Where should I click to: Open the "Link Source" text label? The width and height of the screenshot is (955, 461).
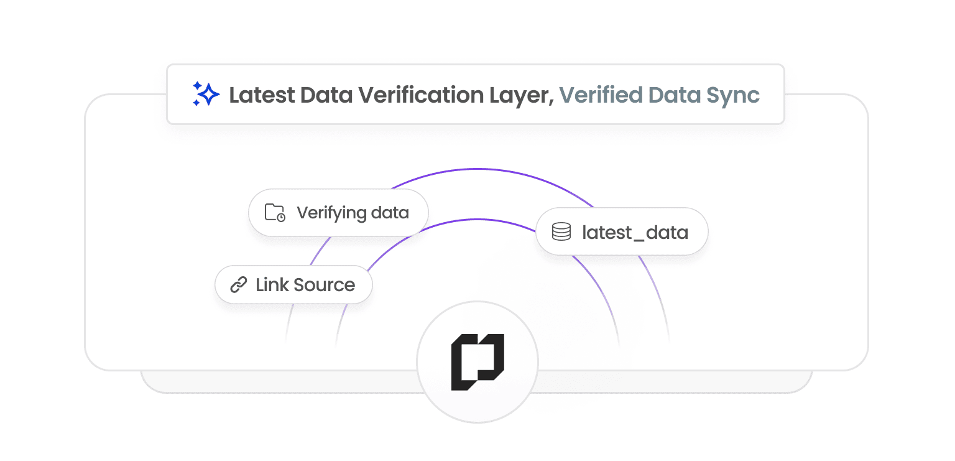coord(305,285)
